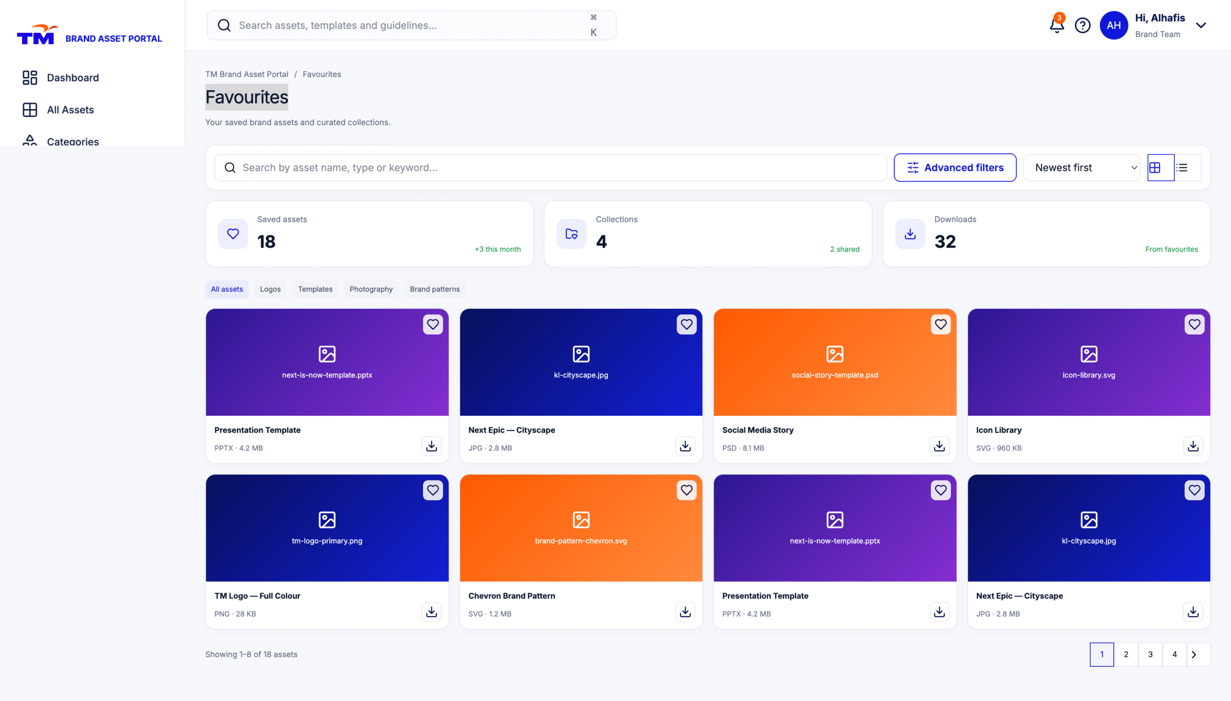1231x701 pixels.
Task: Select the Templates filter tab
Action: point(315,289)
